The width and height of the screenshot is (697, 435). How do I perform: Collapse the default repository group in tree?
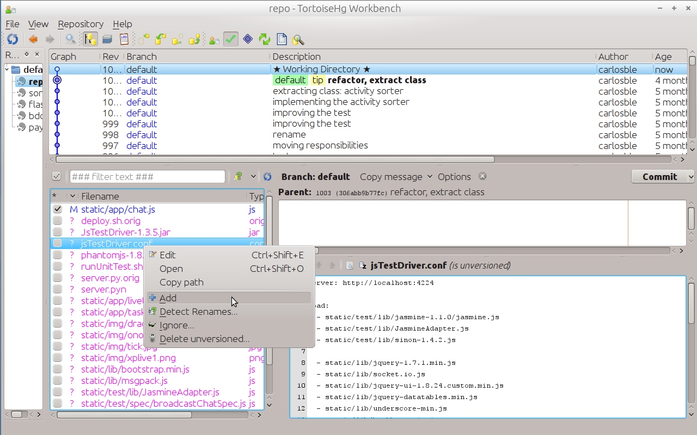click(8, 70)
